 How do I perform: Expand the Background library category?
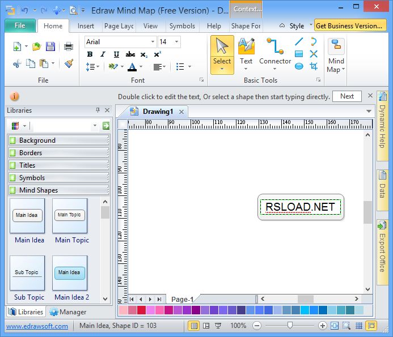click(x=59, y=140)
